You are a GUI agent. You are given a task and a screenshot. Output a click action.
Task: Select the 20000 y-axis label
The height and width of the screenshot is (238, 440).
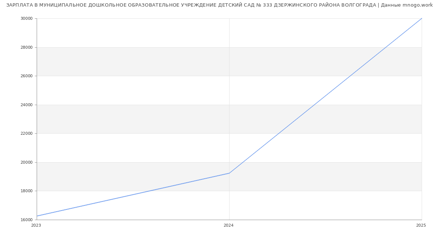point(27,162)
